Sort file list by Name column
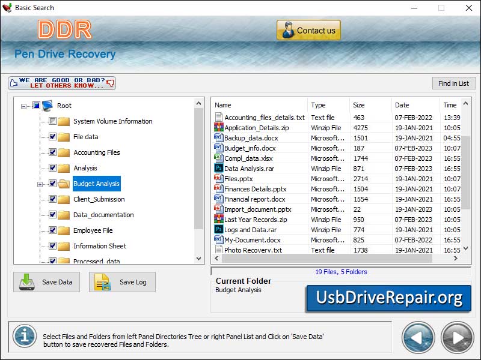Image resolution: width=481 pixels, height=360 pixels. coord(260,105)
